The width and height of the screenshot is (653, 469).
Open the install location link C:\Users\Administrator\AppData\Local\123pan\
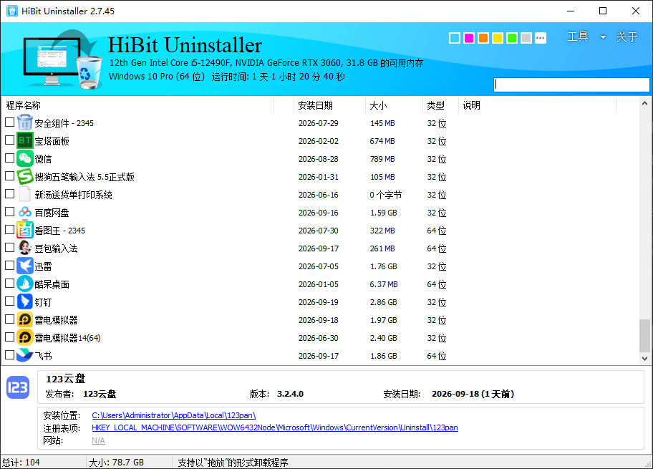click(x=174, y=415)
